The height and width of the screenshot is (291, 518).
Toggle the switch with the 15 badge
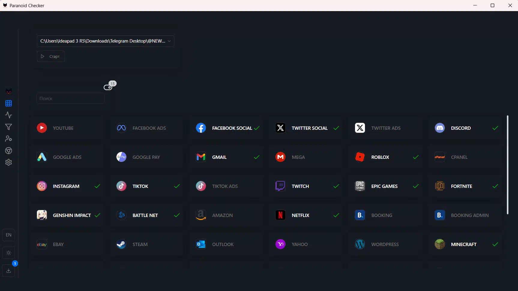point(108,88)
